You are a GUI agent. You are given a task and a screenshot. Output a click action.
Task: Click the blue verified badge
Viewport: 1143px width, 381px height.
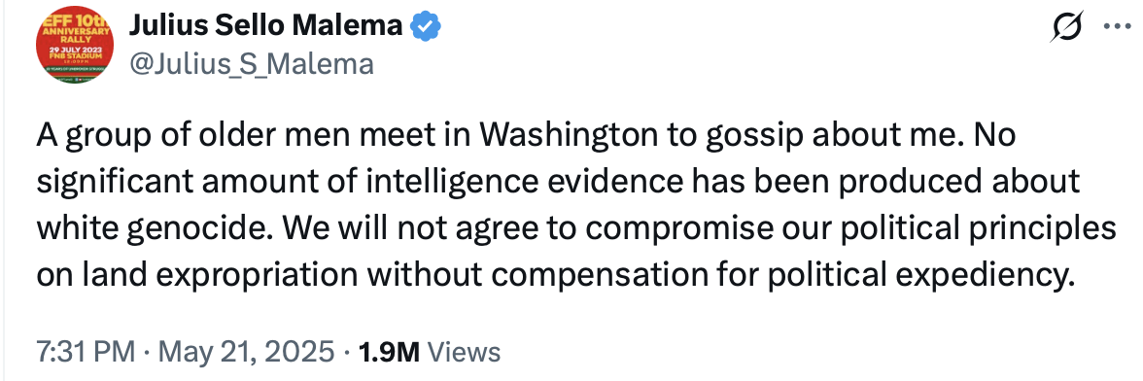coord(425,27)
